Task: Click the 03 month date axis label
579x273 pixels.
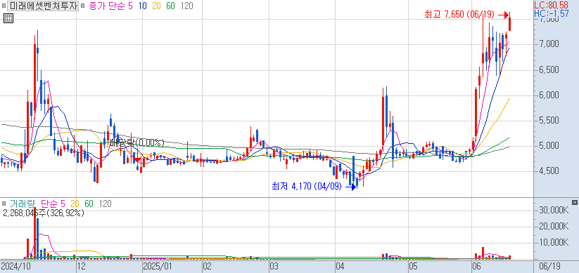Action: (x=274, y=266)
